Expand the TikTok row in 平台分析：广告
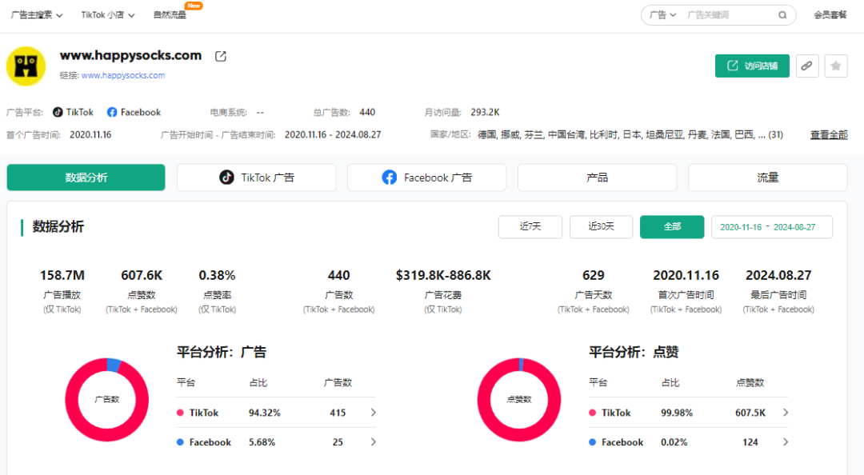 pos(373,413)
